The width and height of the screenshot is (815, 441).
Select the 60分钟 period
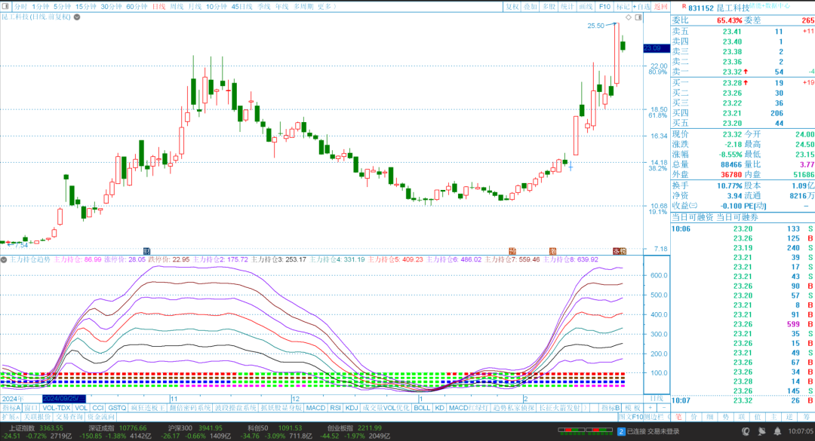137,7
